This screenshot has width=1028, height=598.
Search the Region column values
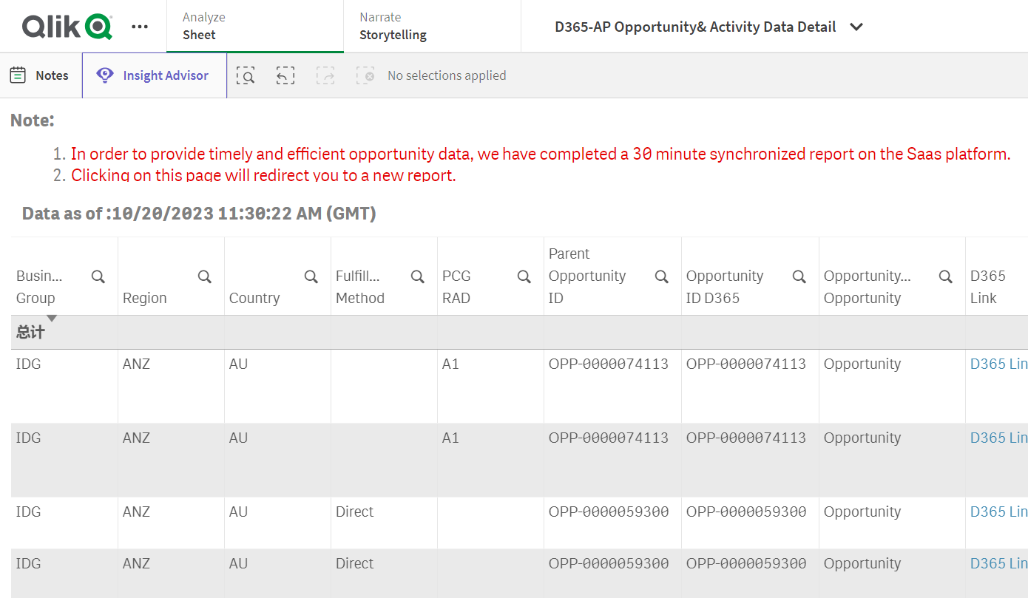point(204,276)
